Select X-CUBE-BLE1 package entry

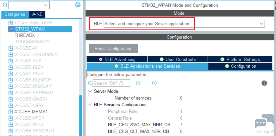[29, 67]
